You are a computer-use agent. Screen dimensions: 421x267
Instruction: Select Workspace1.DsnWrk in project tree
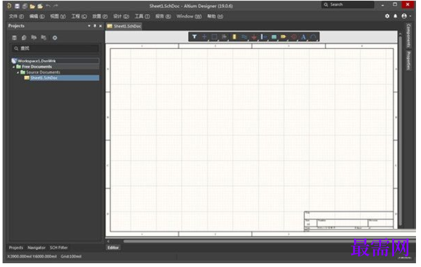(55, 61)
